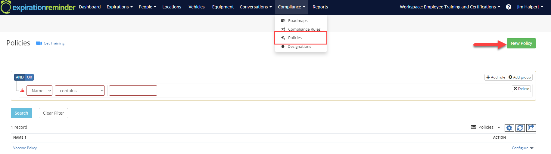551x154 pixels.
Task: Select Roadmaps in the Compliance menu
Action: 301,20
